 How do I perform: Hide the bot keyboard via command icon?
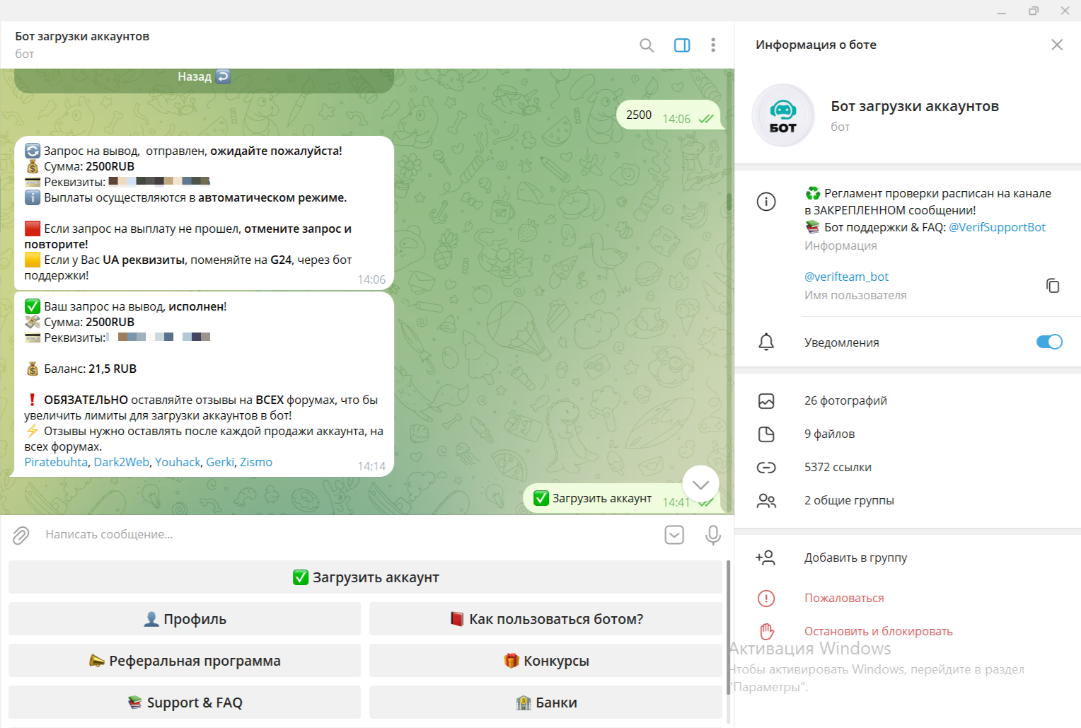(674, 535)
